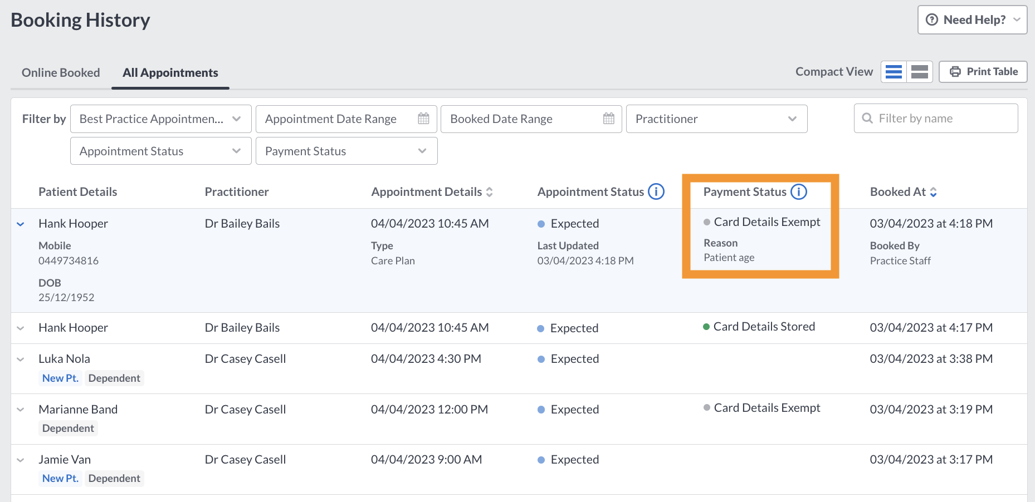Click the New Pt. tag under Luka Nola

point(60,378)
